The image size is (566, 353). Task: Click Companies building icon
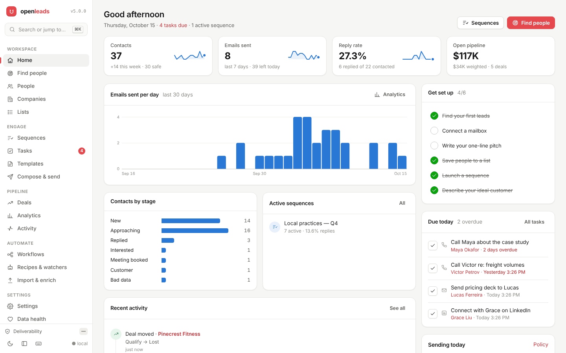pos(10,99)
